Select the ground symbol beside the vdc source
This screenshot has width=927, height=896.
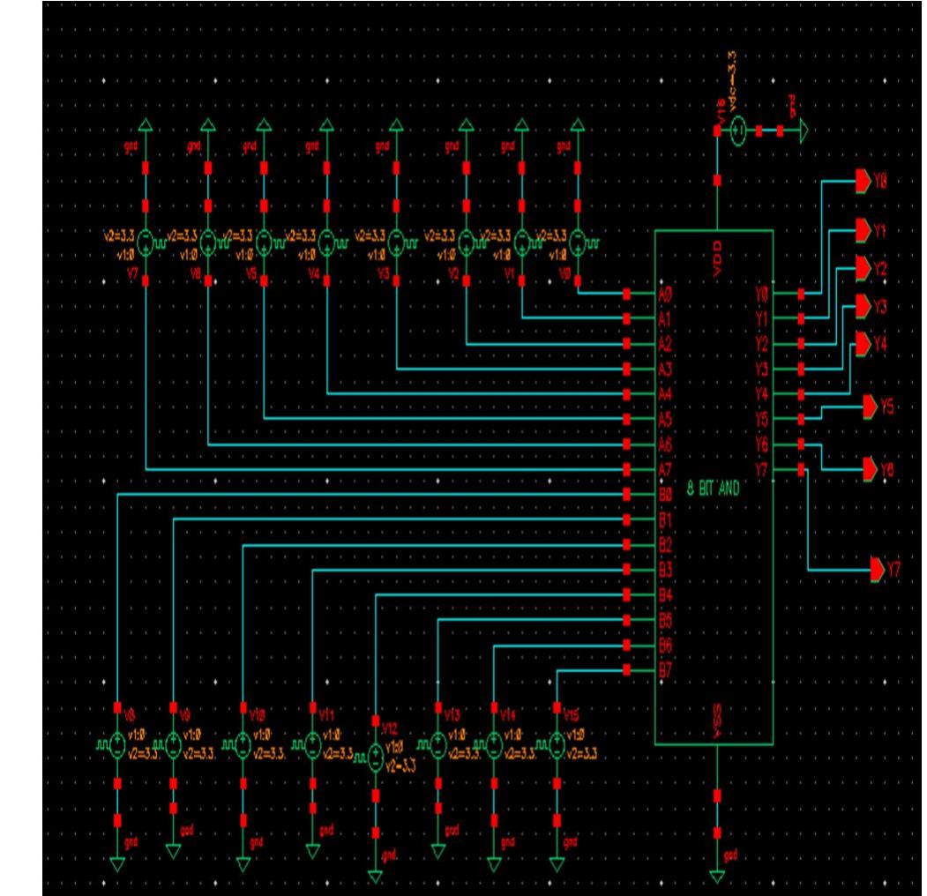(804, 131)
